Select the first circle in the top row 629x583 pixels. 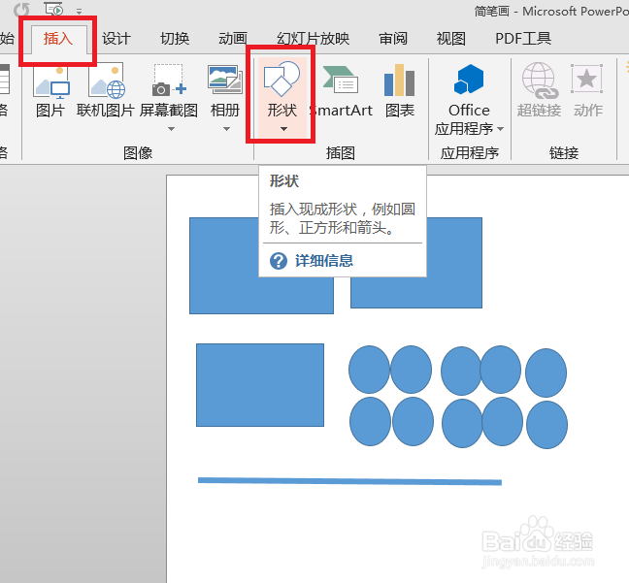[x=369, y=370]
